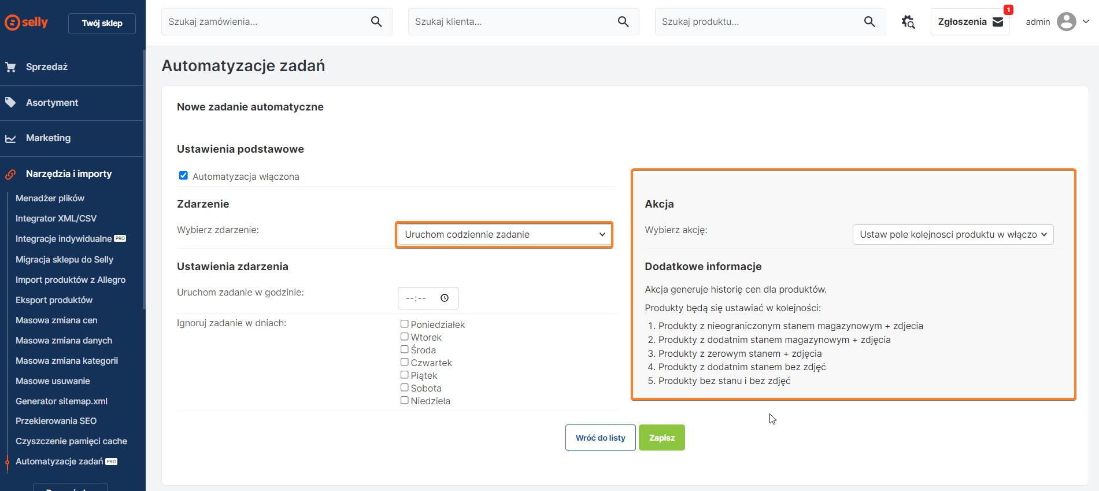Click the customer search magnifier icon

coord(623,22)
